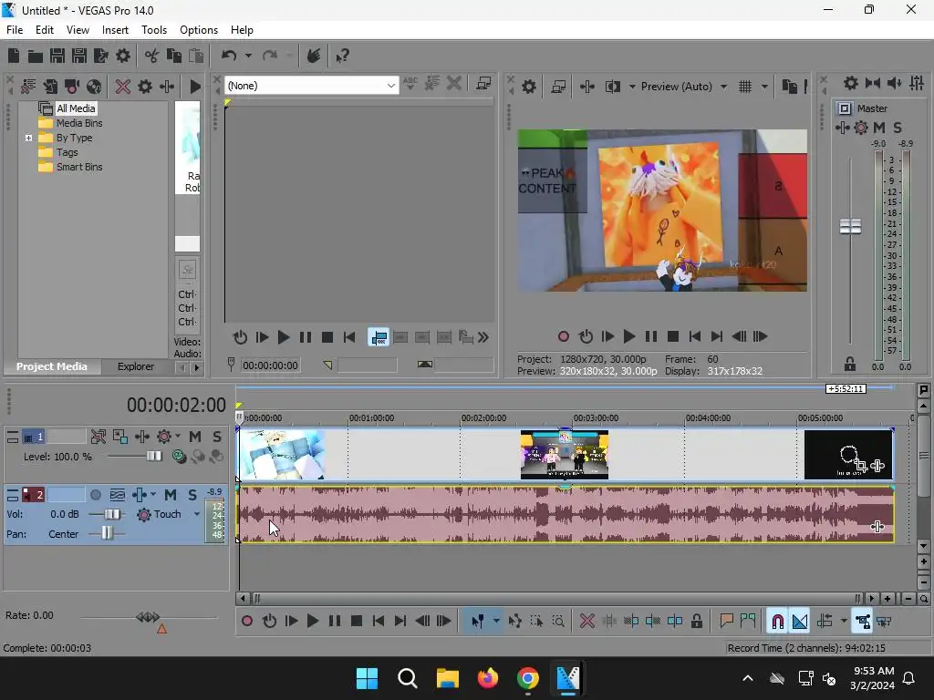Image resolution: width=934 pixels, height=700 pixels.
Task: Play the Trimmer window clip
Action: [284, 338]
